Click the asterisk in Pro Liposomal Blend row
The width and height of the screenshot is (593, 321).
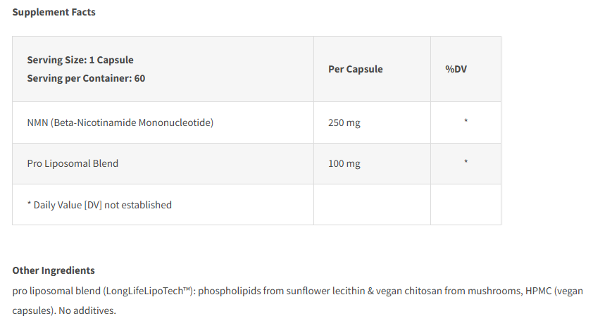pyautogui.click(x=466, y=162)
